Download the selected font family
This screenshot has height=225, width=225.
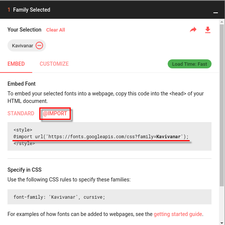pyautogui.click(x=208, y=30)
